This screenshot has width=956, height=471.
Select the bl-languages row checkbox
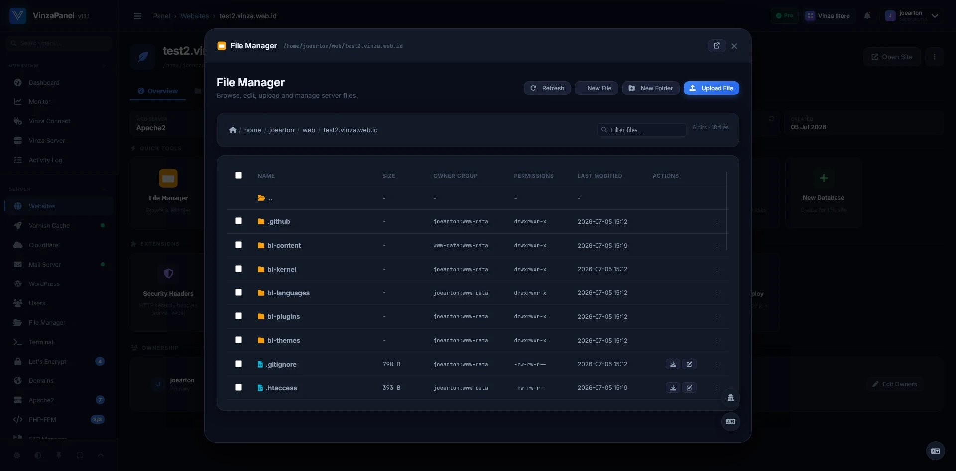click(x=239, y=292)
